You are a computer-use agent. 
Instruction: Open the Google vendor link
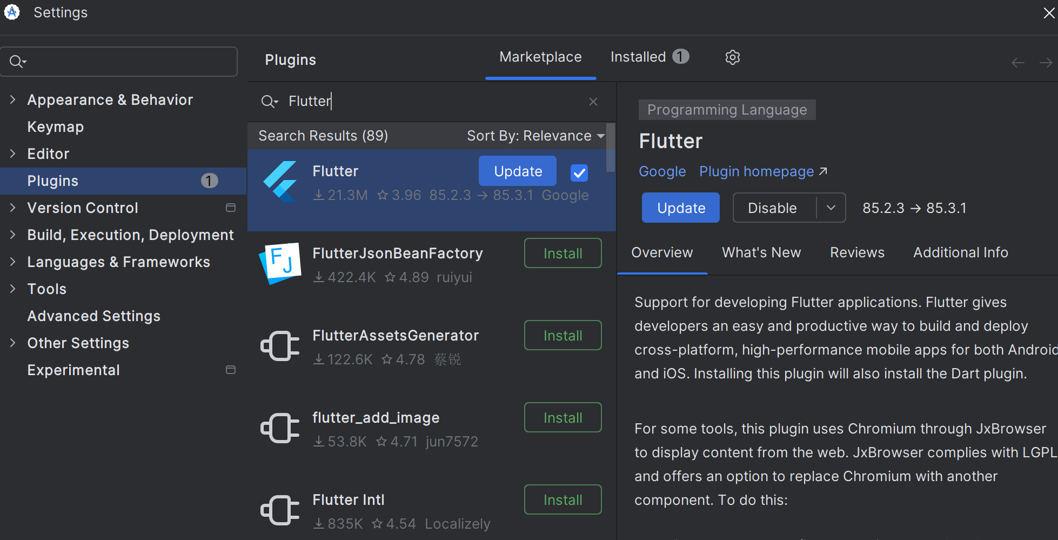coord(662,171)
